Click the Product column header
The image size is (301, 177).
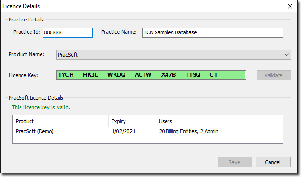(61, 121)
